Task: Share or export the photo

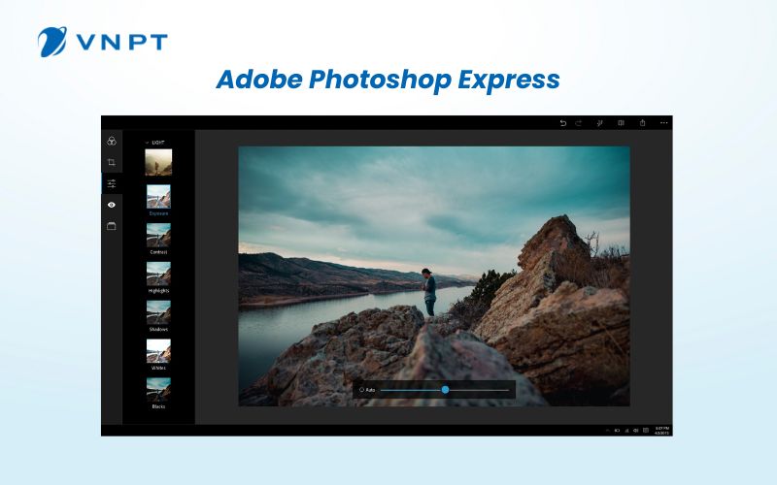Action: tap(643, 123)
